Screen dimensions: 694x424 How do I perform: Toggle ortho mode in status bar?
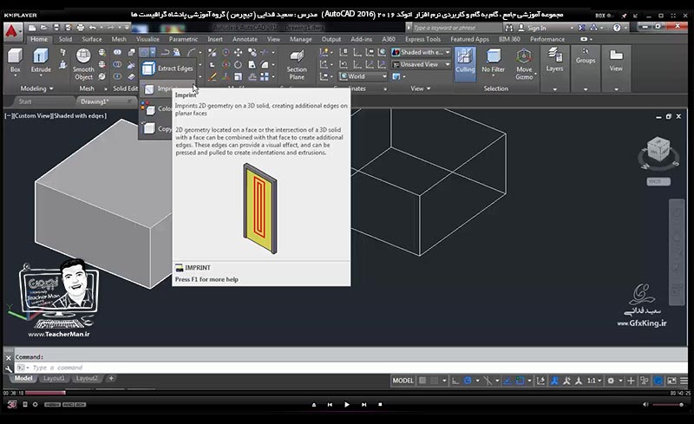pos(455,381)
